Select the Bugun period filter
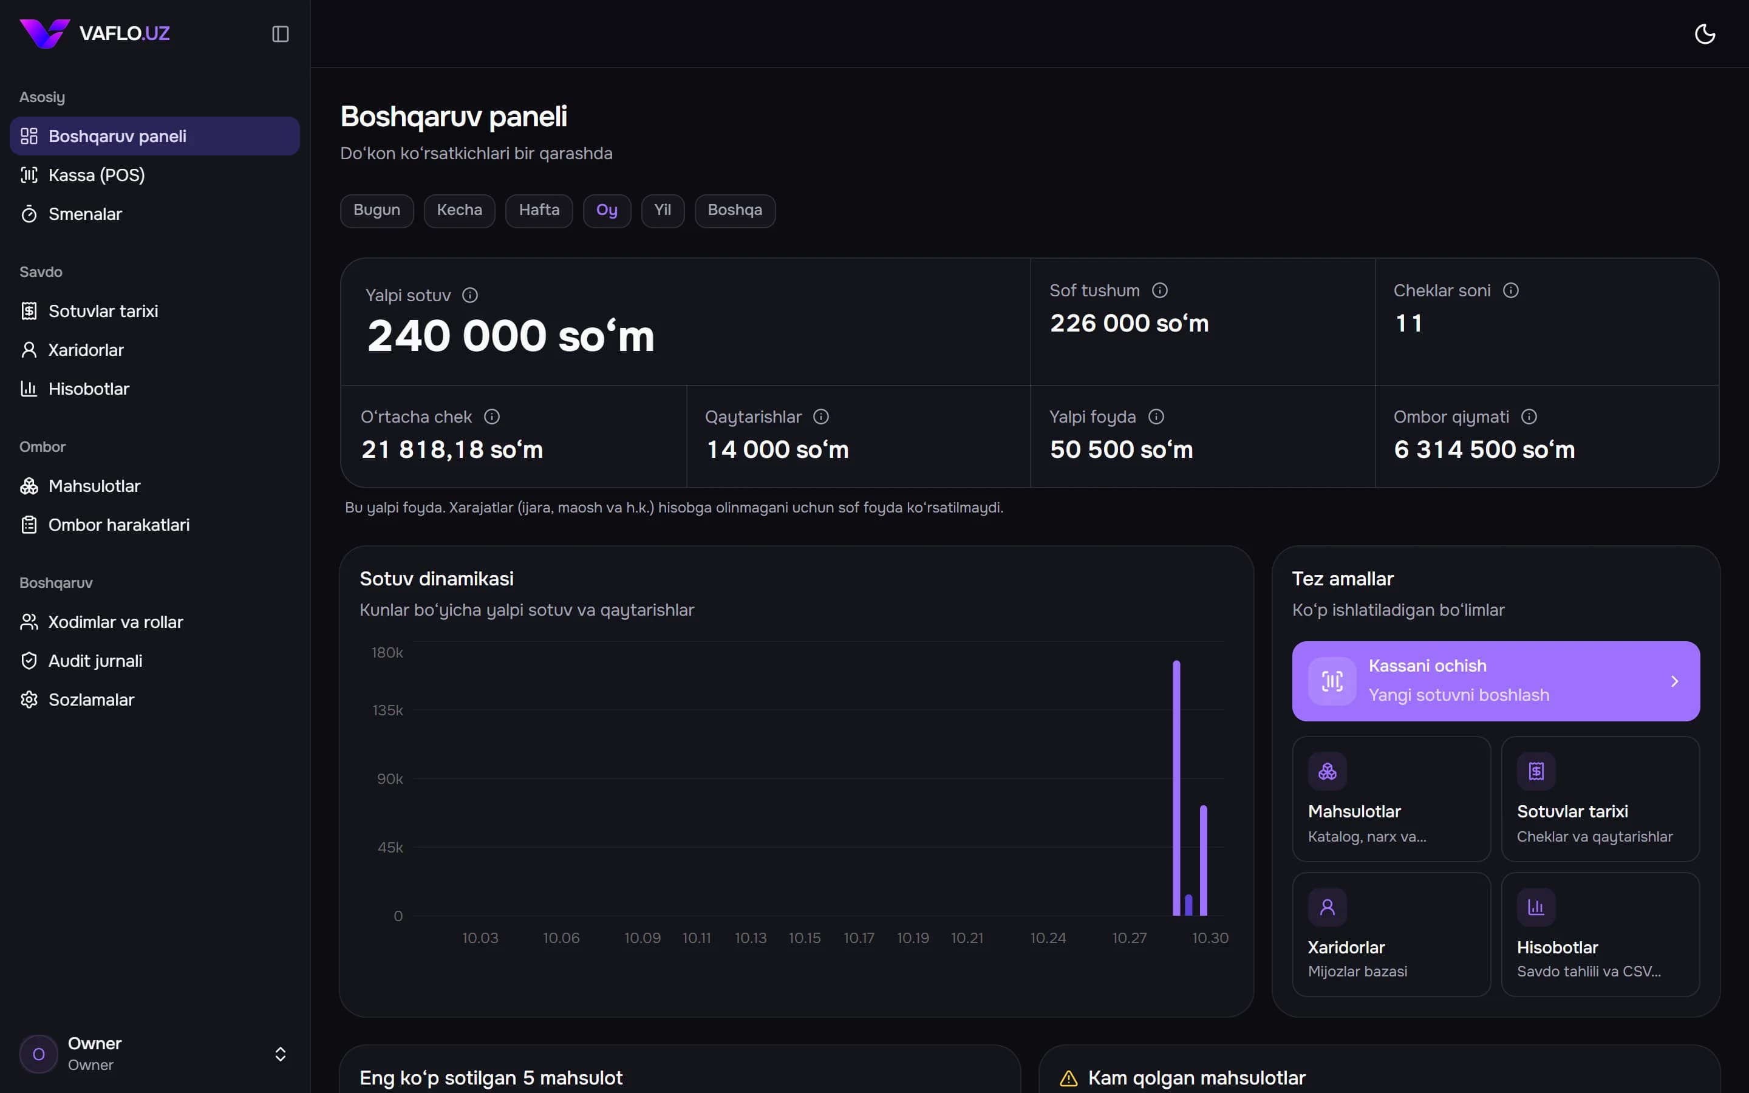1749x1093 pixels. click(377, 210)
